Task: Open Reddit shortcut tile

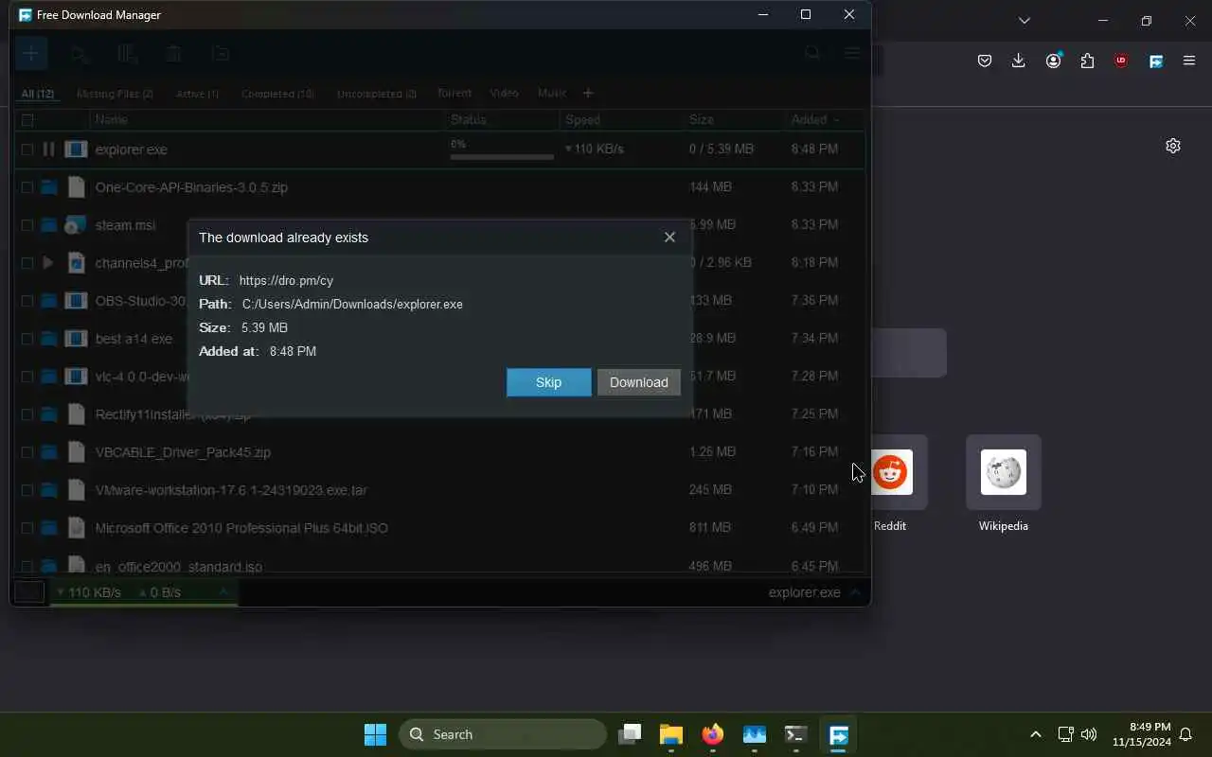Action: pos(889,484)
